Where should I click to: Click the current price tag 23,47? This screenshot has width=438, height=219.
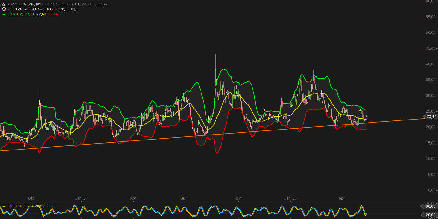(431, 117)
